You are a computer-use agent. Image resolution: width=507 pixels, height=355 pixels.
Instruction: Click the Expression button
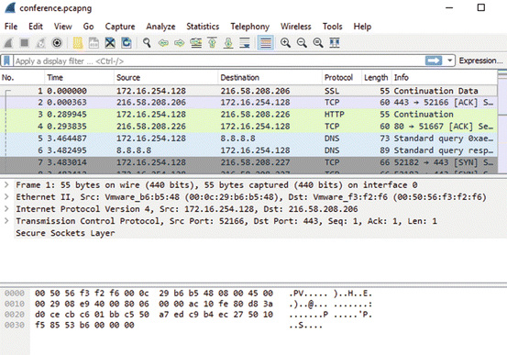pyautogui.click(x=480, y=61)
